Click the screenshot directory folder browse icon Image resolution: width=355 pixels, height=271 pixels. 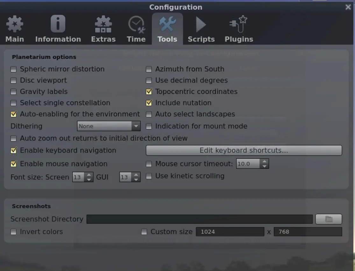329,219
